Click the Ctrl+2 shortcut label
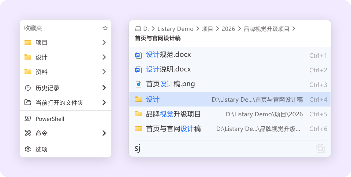 tap(318, 70)
